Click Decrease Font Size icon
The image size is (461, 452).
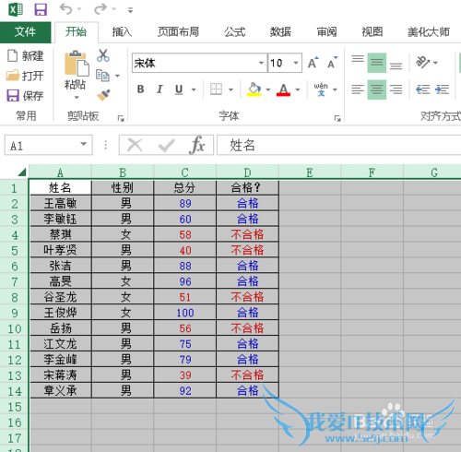coord(332,63)
